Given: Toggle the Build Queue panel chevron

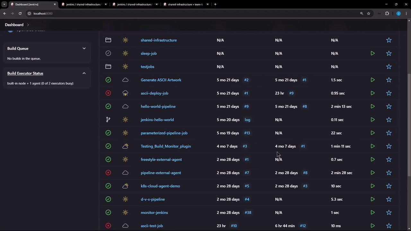Looking at the screenshot, I should pyautogui.click(x=84, y=48).
